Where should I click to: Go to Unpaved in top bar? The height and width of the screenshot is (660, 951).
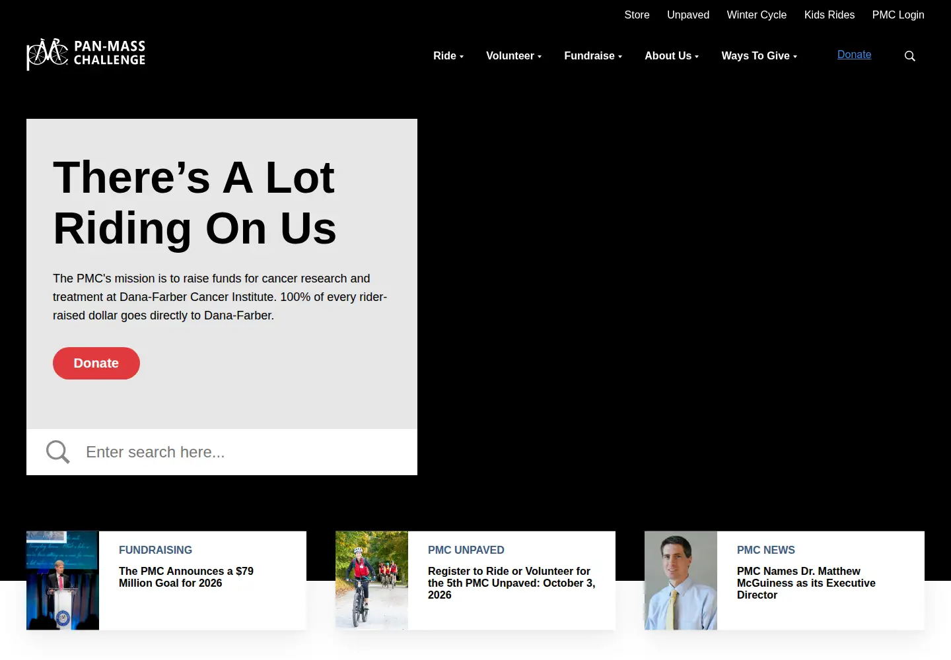click(688, 15)
